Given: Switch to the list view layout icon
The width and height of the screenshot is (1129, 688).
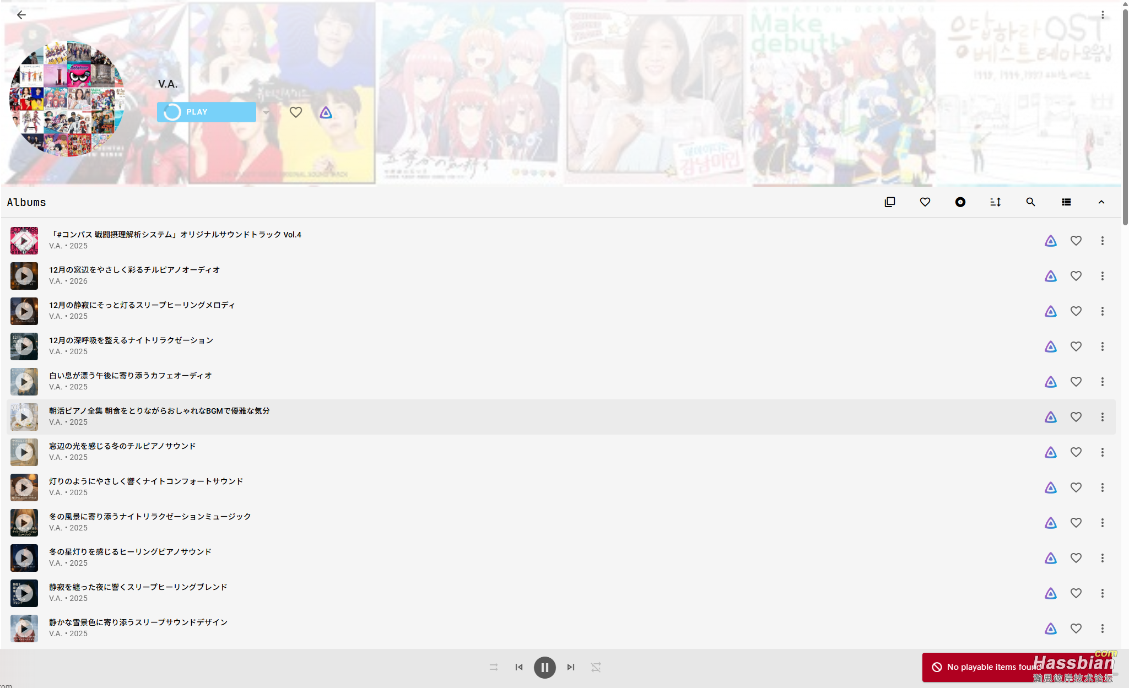Looking at the screenshot, I should coord(1066,202).
